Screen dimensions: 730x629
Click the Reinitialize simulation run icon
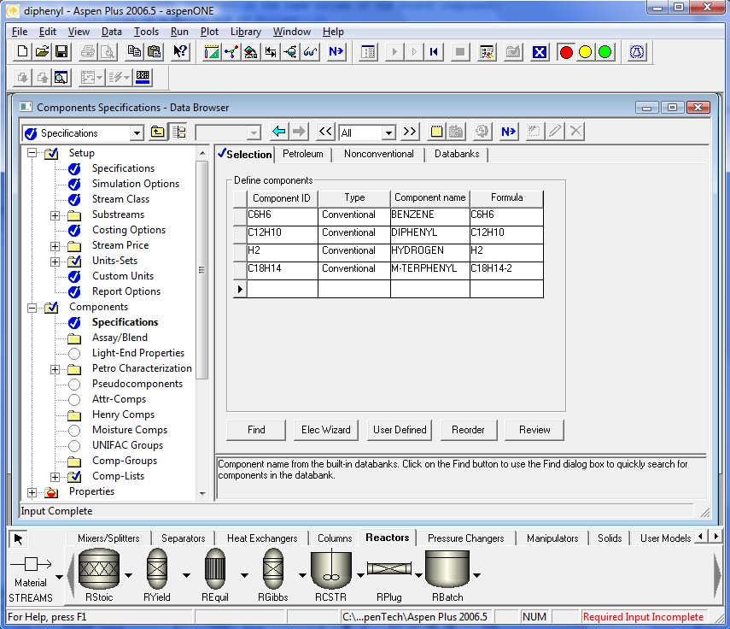pyautogui.click(x=435, y=52)
